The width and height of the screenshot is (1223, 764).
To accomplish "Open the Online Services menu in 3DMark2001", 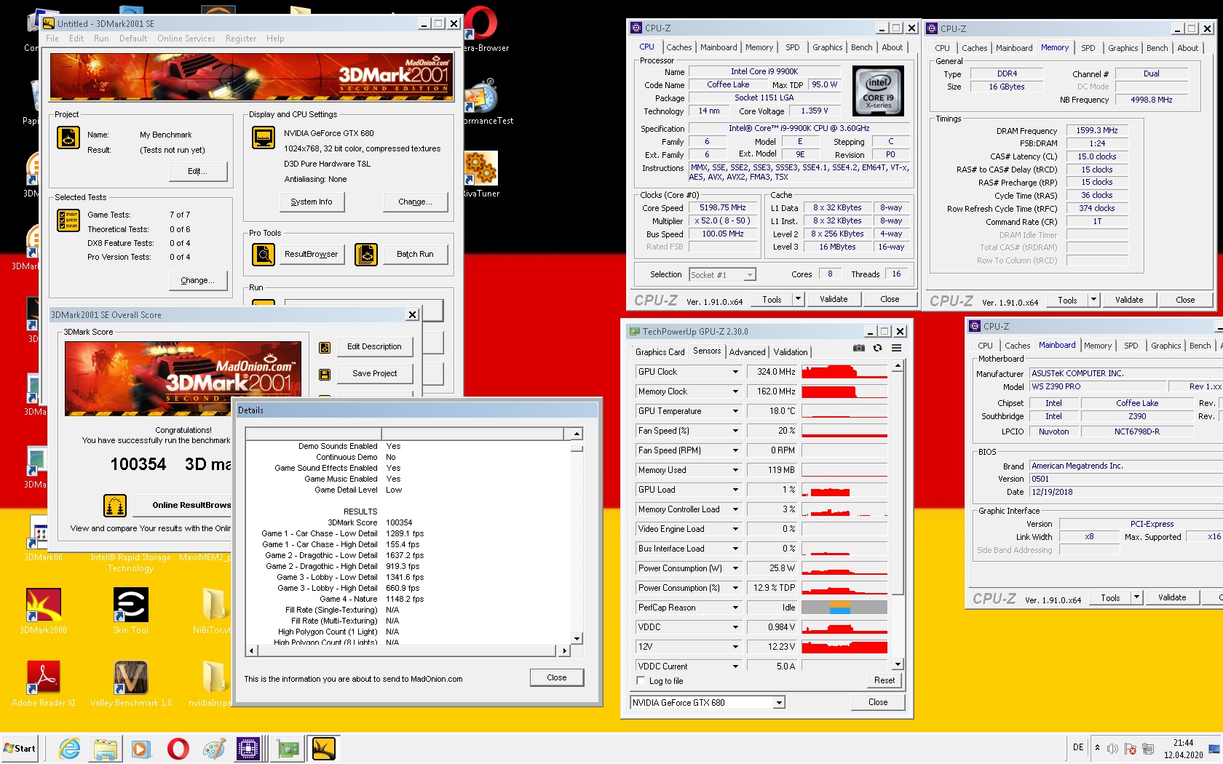I will click(x=186, y=39).
